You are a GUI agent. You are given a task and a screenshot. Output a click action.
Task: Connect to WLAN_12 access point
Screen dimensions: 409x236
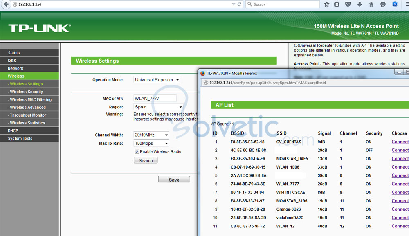(400, 226)
